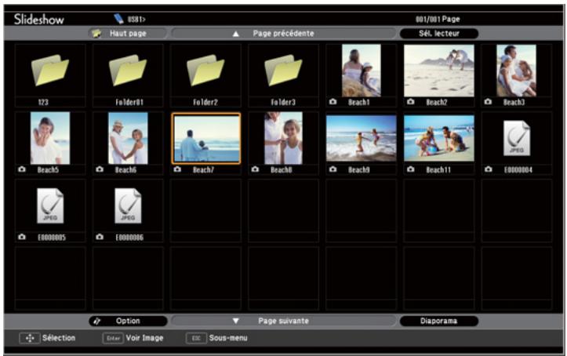This screenshot has width=567, height=356.
Task: Click the camera icon beside Beach9
Action: [333, 169]
